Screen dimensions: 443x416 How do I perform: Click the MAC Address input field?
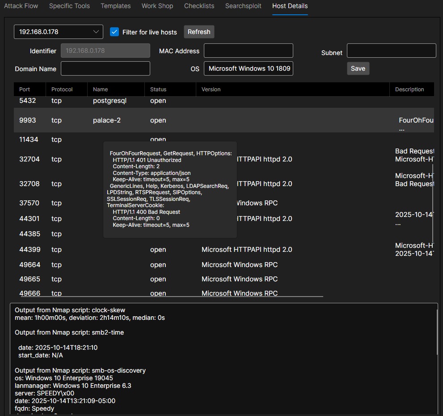pos(248,51)
